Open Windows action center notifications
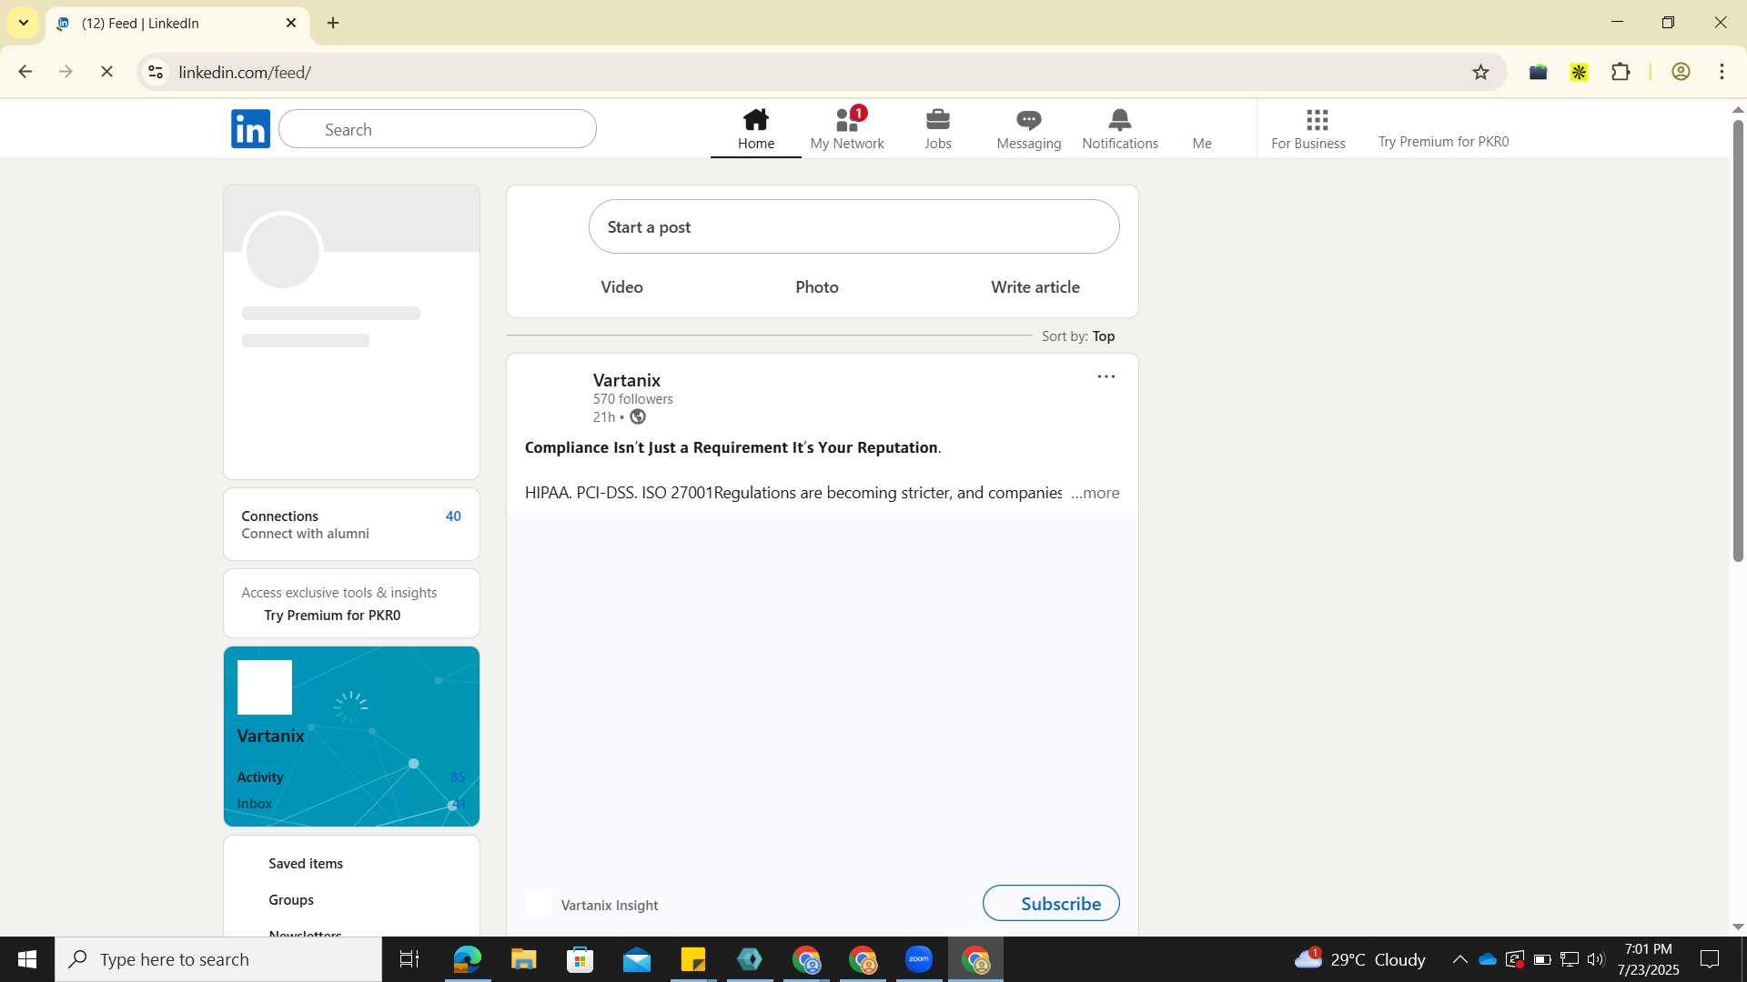 [1710, 959]
